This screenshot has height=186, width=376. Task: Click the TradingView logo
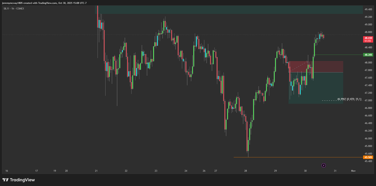[18, 180]
